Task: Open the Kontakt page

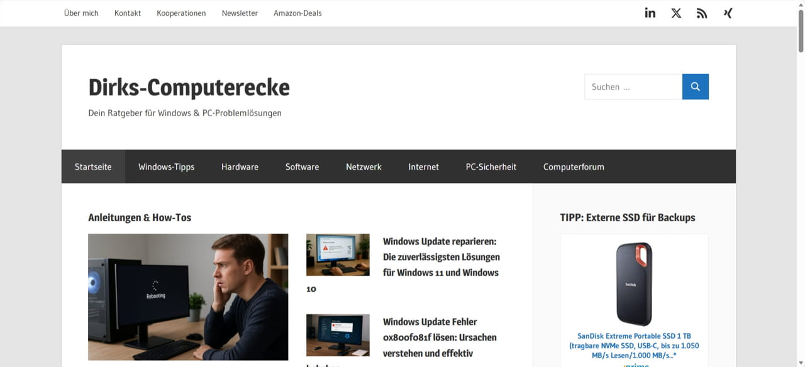Action: point(128,13)
